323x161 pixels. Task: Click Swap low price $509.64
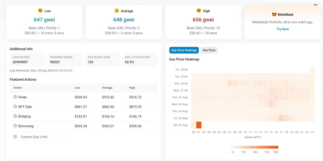click(x=81, y=97)
